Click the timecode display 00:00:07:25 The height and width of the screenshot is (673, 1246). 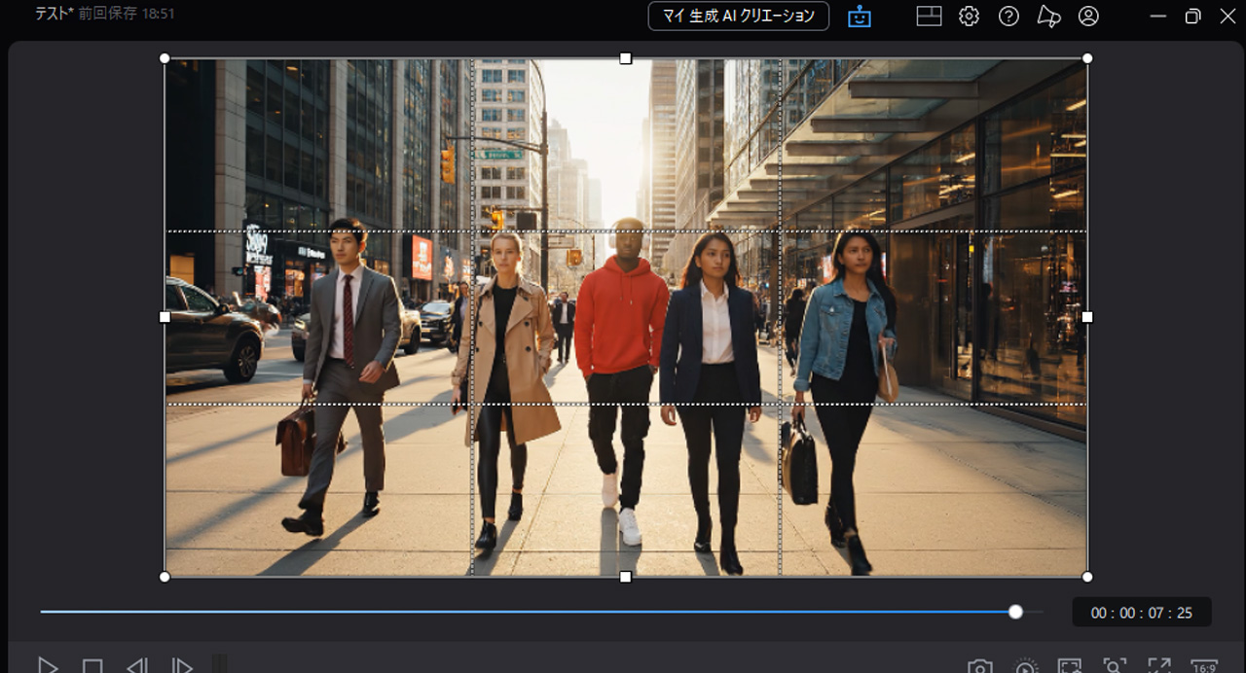pos(1141,613)
